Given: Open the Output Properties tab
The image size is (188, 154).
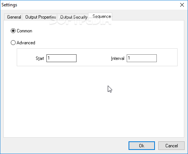Looking at the screenshot, I should [x=40, y=17].
